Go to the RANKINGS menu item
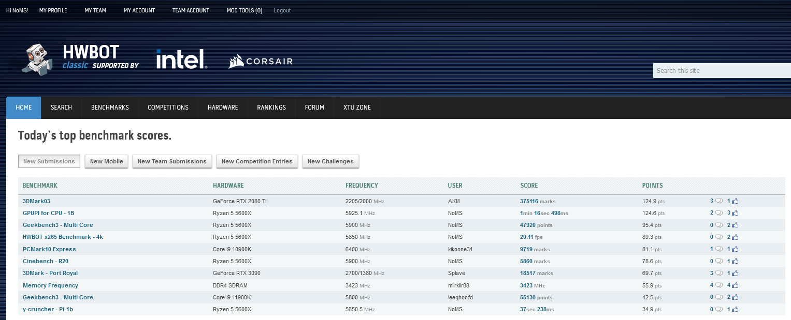This screenshot has width=791, height=320. coord(271,108)
